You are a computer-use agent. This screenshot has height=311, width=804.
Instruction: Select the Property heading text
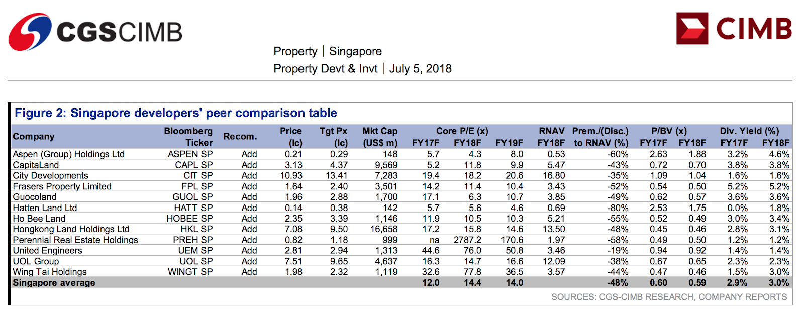pyautogui.click(x=295, y=51)
